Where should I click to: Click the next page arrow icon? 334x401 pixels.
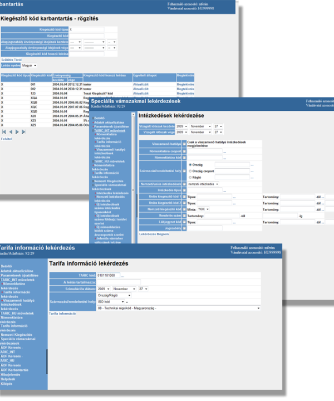coord(17,132)
